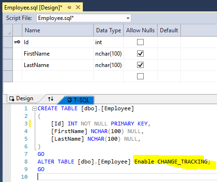Collapse the CREATE TABLE code block

pyautogui.click(x=34, y=108)
